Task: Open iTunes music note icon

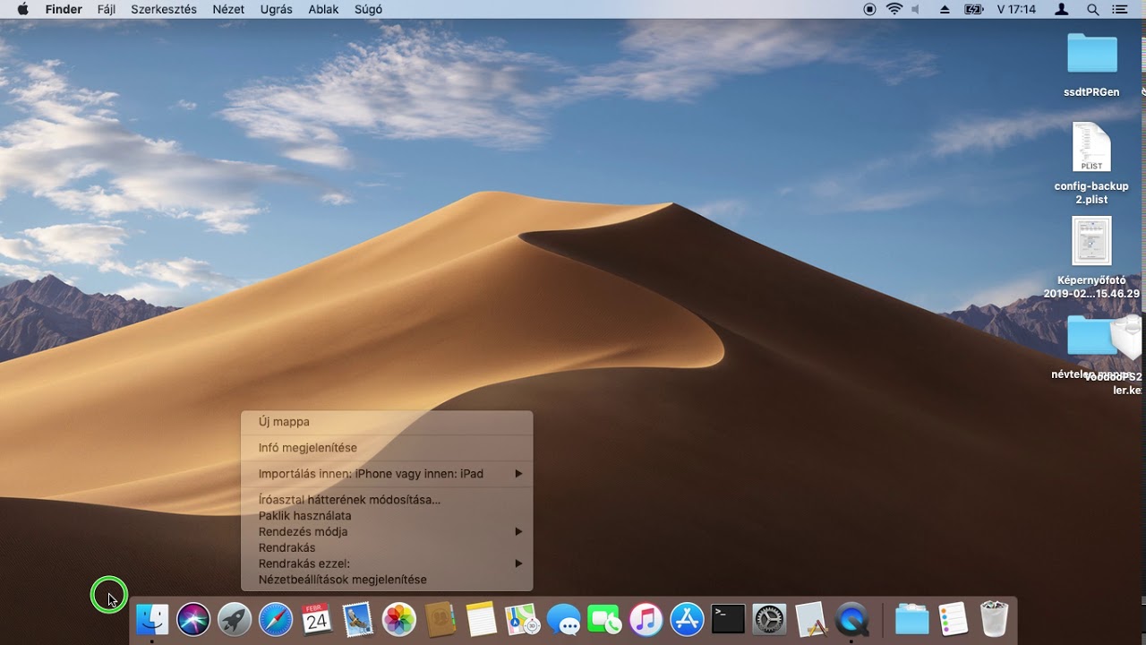Action: [x=646, y=619]
